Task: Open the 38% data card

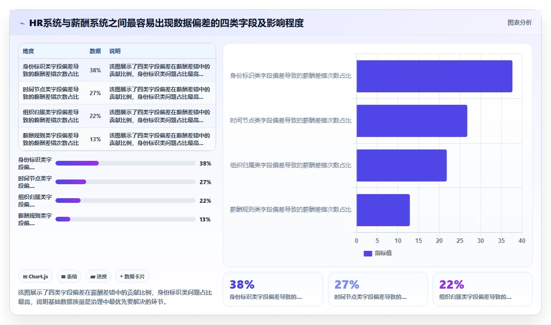Action: click(272, 289)
